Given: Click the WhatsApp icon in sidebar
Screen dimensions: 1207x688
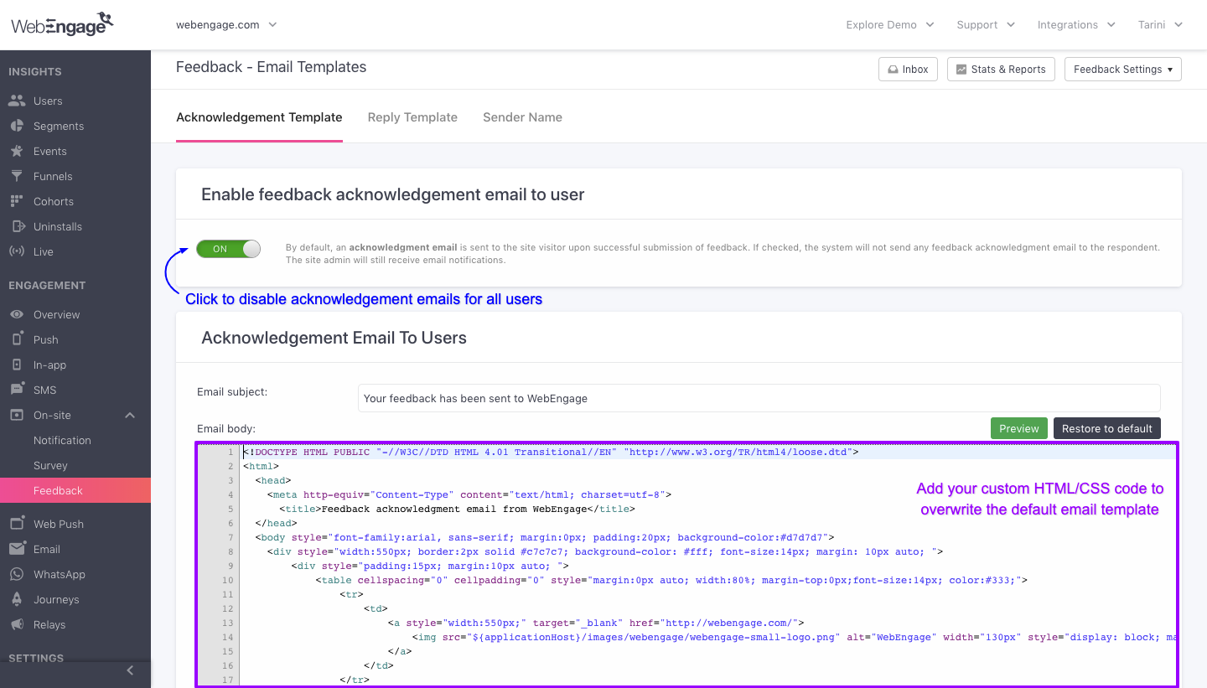Looking at the screenshot, I should 17,574.
